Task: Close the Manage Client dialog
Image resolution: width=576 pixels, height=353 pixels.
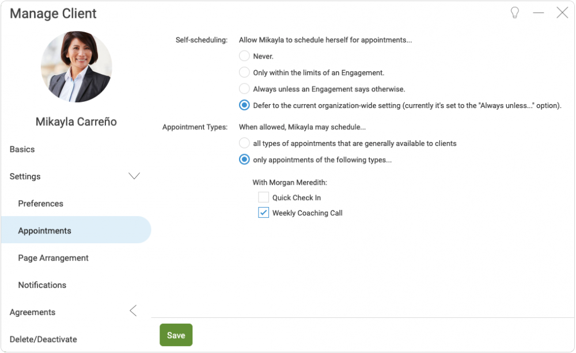Action: (562, 13)
